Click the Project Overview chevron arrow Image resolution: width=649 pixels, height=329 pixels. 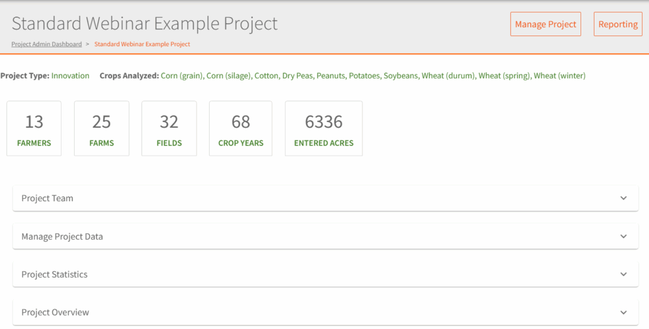click(x=624, y=313)
